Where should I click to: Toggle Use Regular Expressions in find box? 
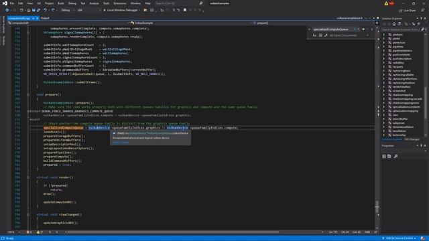(326, 35)
